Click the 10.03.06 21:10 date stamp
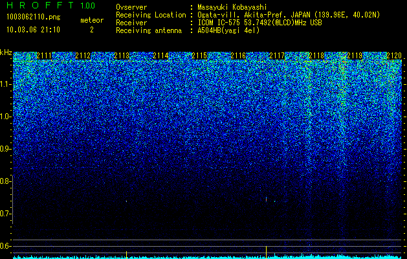 click(33, 30)
